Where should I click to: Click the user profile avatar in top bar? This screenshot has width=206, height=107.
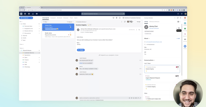(x=185, y=14)
